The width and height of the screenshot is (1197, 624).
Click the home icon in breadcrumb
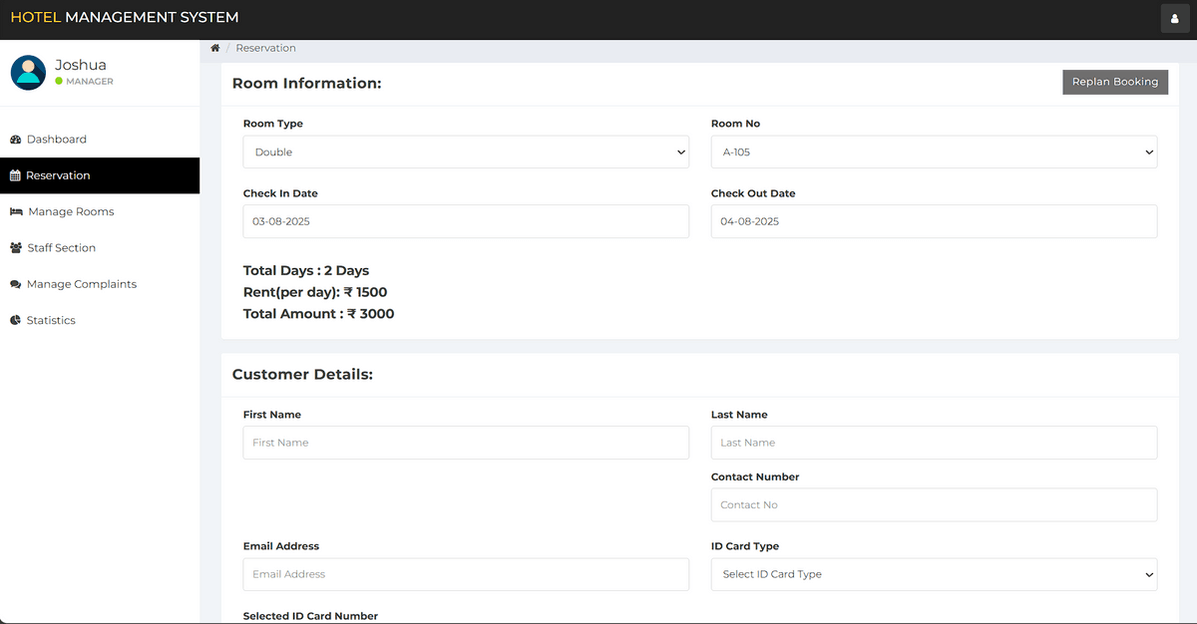[214, 48]
